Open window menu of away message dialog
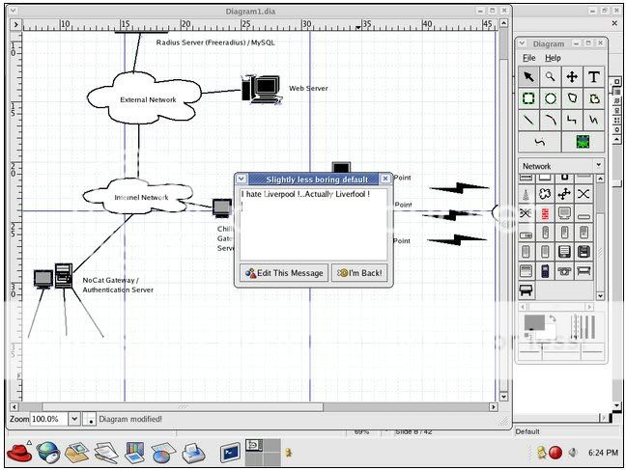This screenshot has height=470, width=626. pos(242,180)
